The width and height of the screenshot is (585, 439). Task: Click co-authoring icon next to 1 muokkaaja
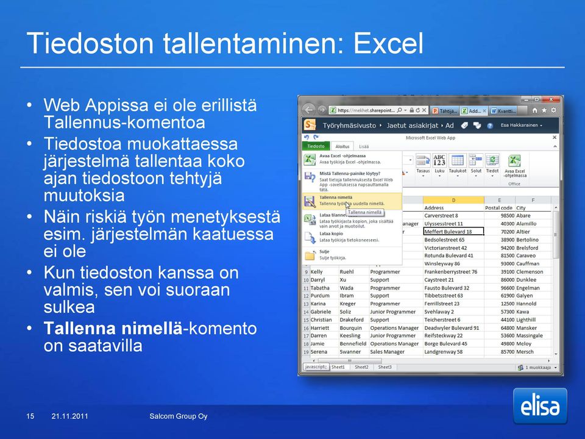tap(520, 368)
